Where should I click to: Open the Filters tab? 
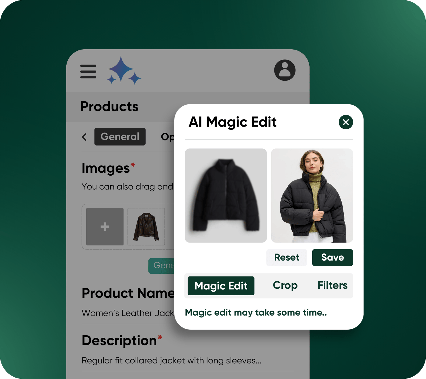tap(332, 285)
